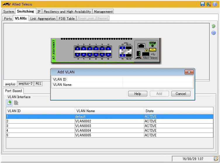Viewport: 220px width, 163px height.
Task: Close the Add VLAN dialog with X
Action: (x=189, y=72)
